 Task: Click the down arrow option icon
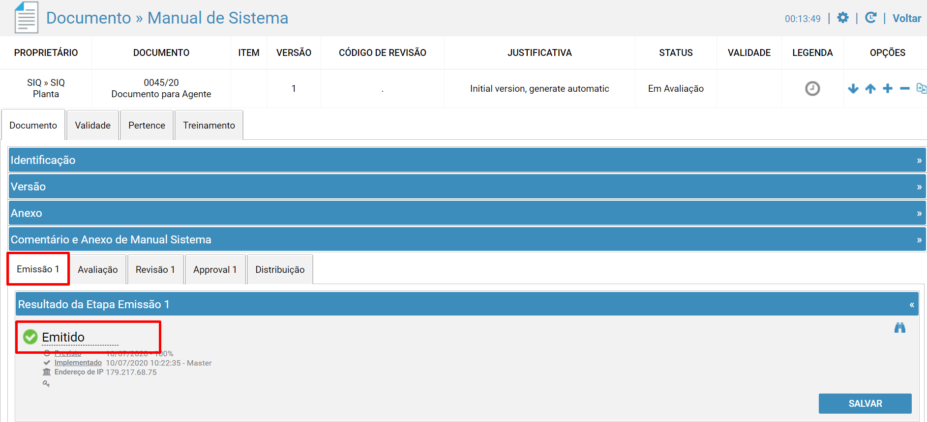[853, 88]
